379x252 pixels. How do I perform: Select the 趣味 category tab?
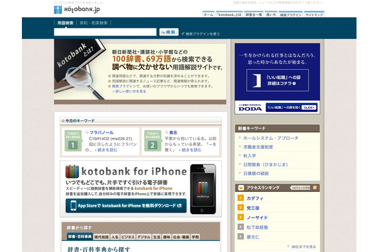click(x=166, y=237)
